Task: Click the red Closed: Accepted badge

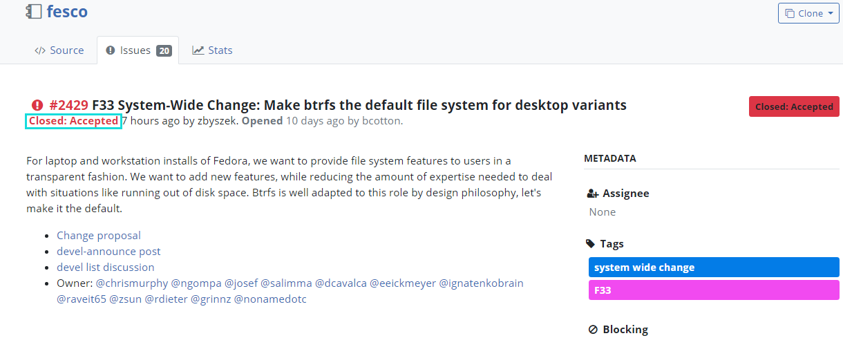Action: (x=794, y=106)
